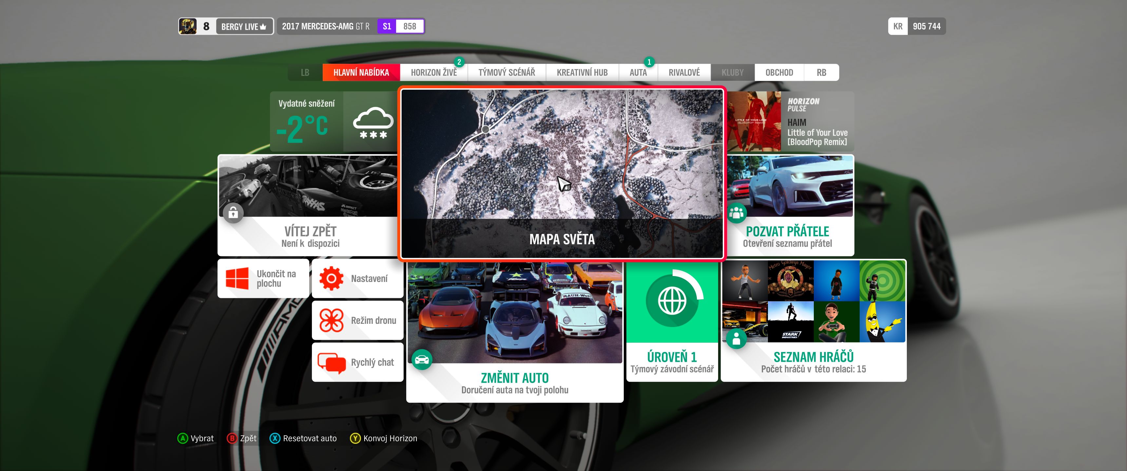Click Doručení auta na tvoji polohu text
The image size is (1127, 471).
coord(514,390)
